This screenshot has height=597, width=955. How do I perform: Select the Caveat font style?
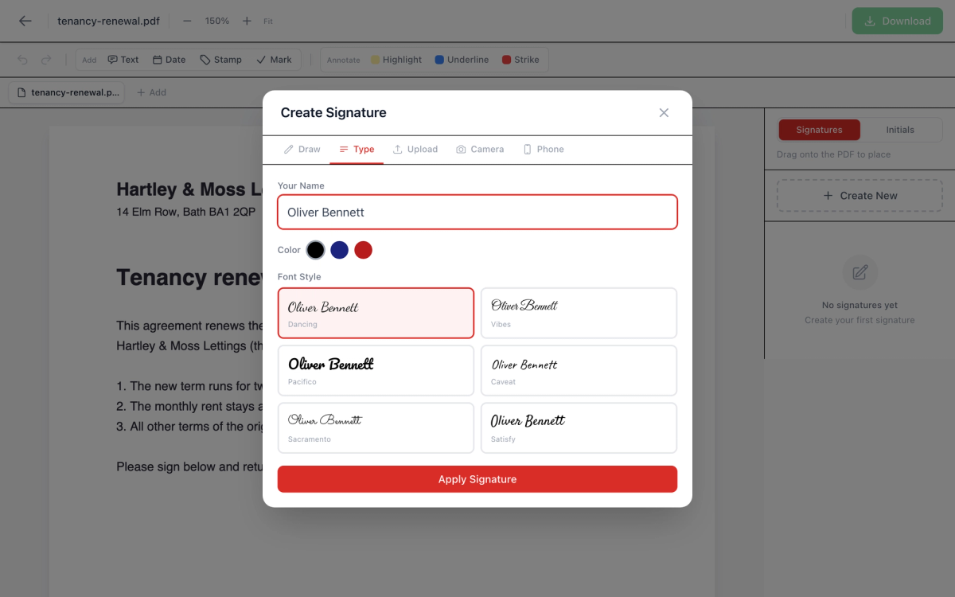pyautogui.click(x=579, y=371)
